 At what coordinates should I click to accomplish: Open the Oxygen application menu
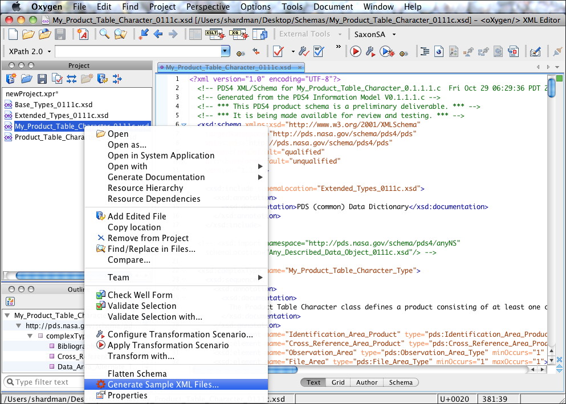pos(47,7)
